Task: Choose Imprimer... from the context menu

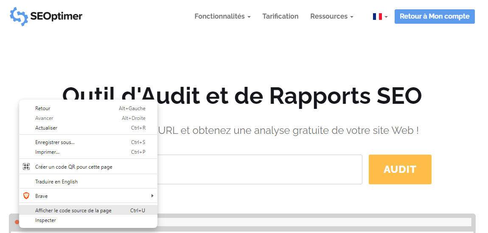Action: tap(47, 152)
